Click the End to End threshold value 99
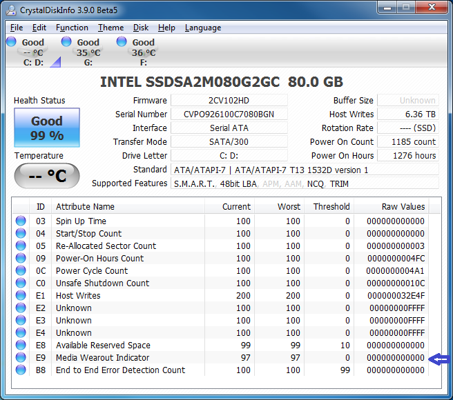This screenshot has height=400, width=453. [345, 370]
